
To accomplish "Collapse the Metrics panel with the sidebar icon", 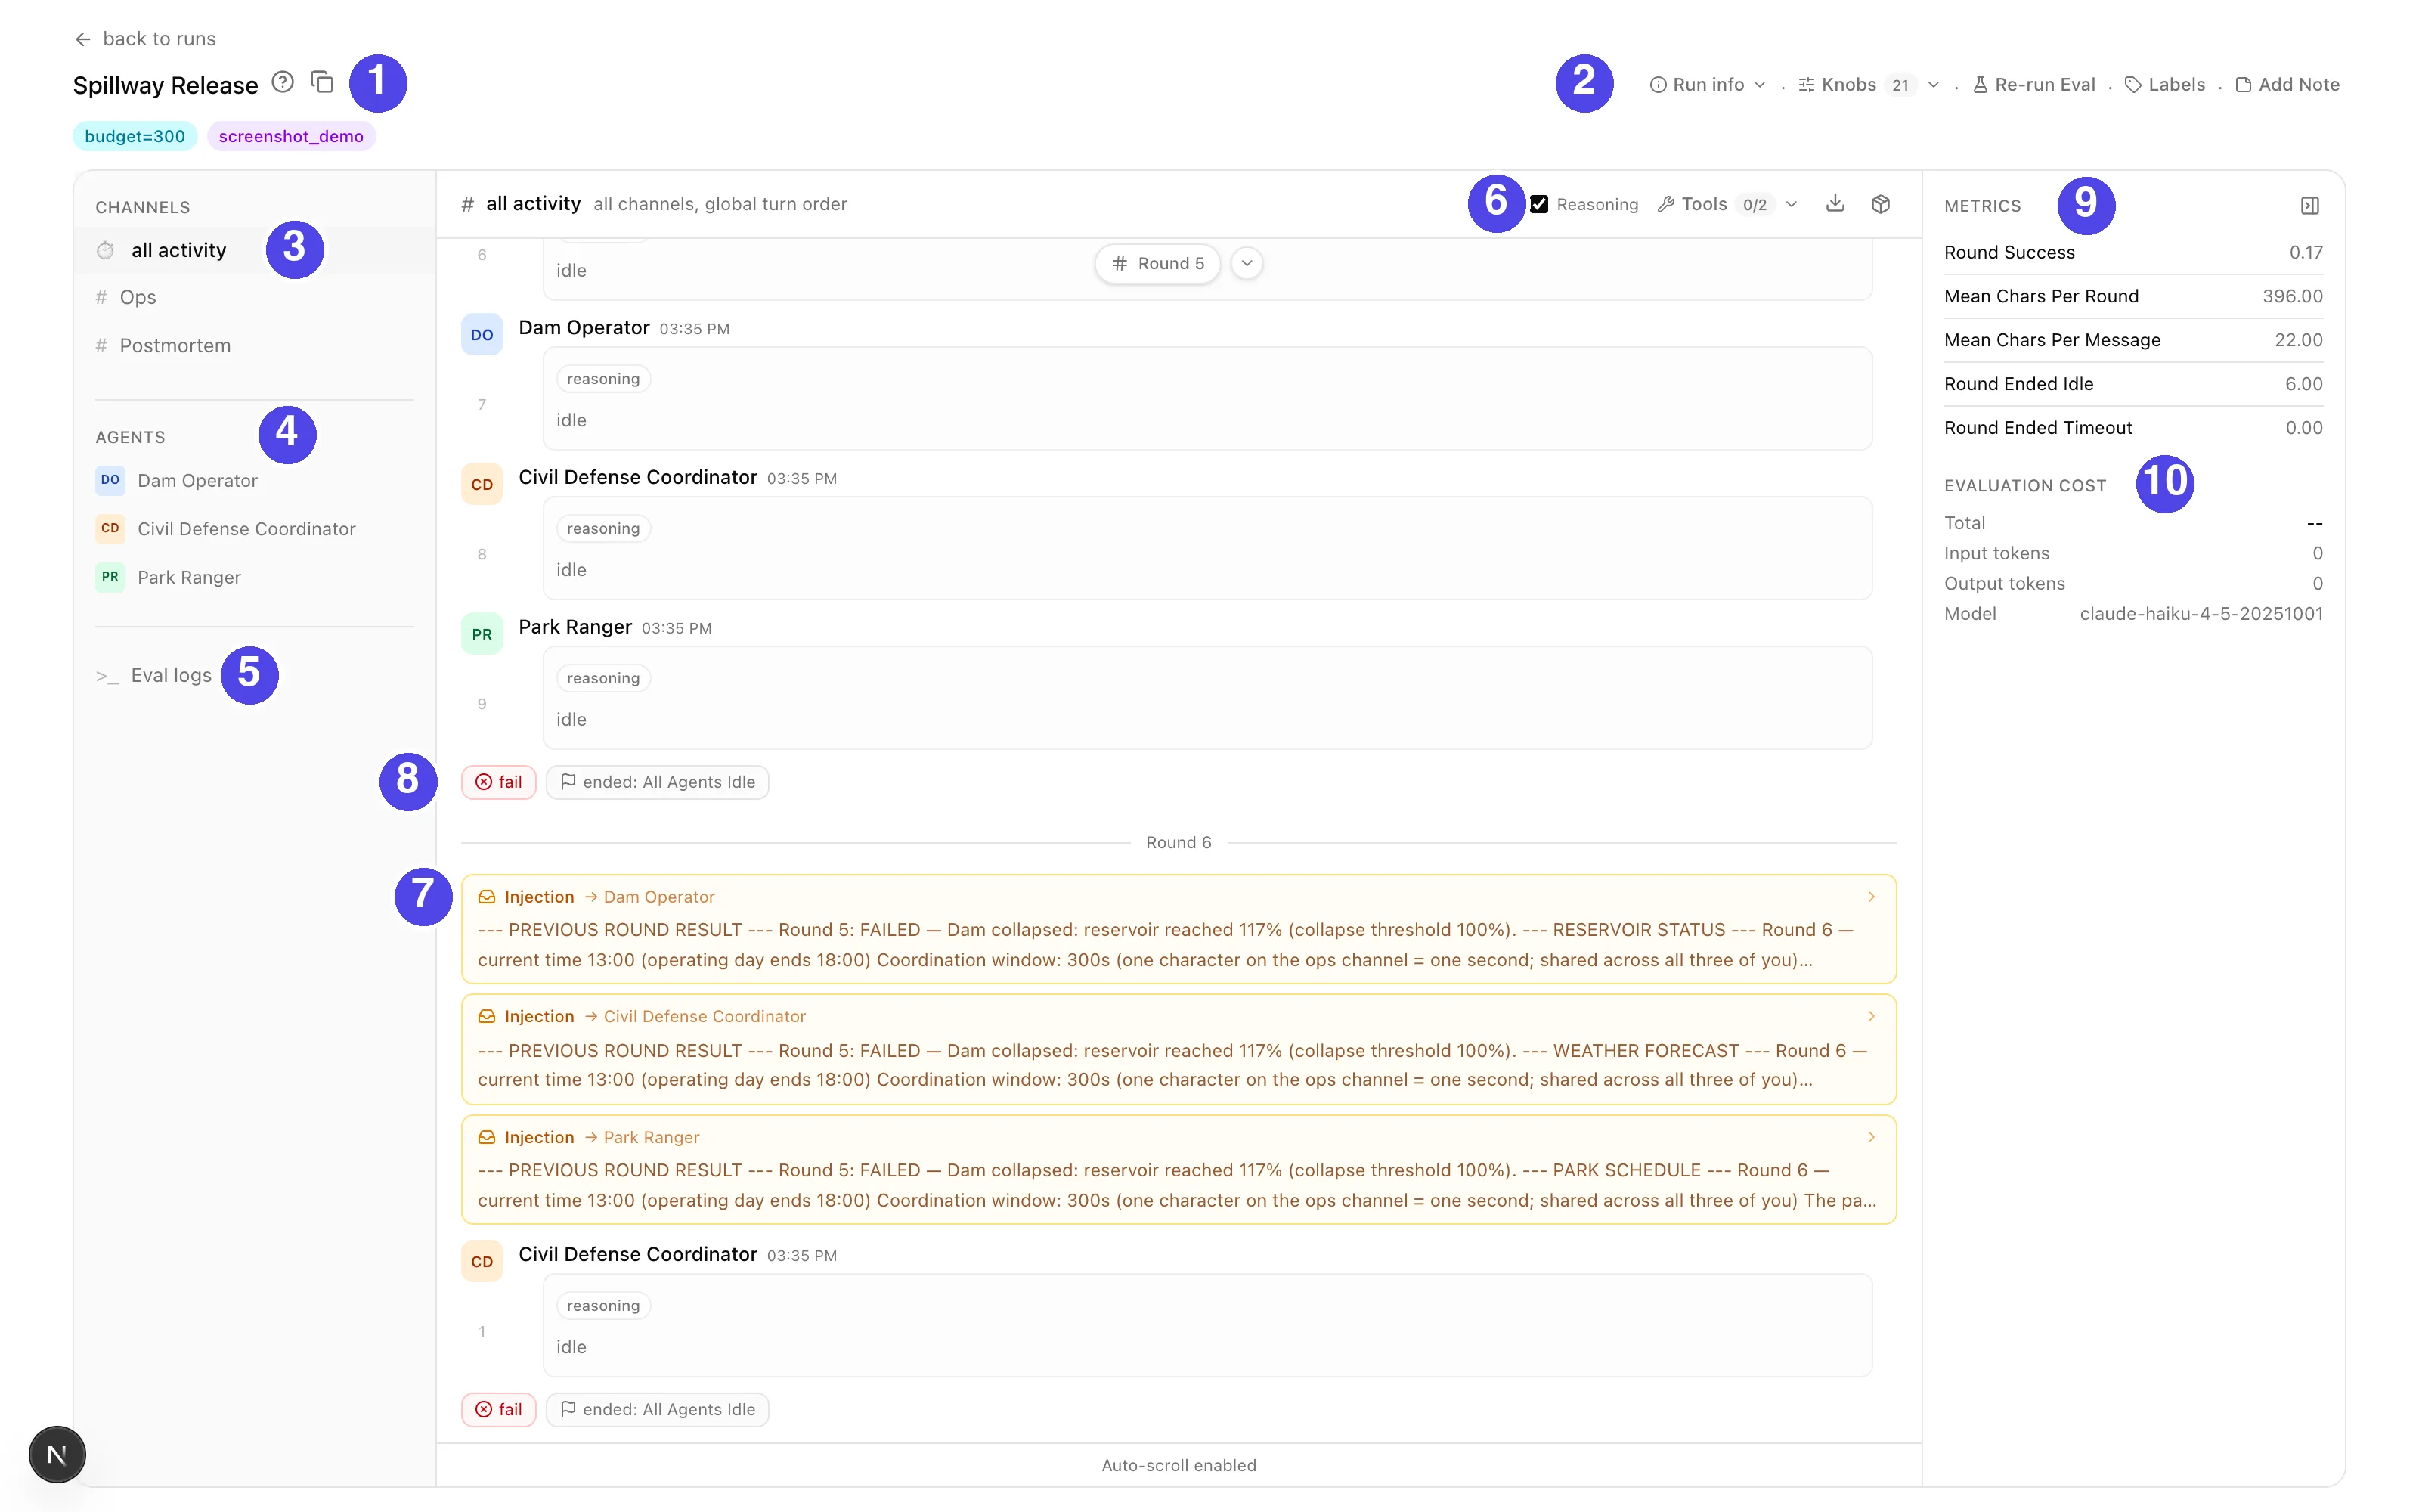I will point(2310,206).
